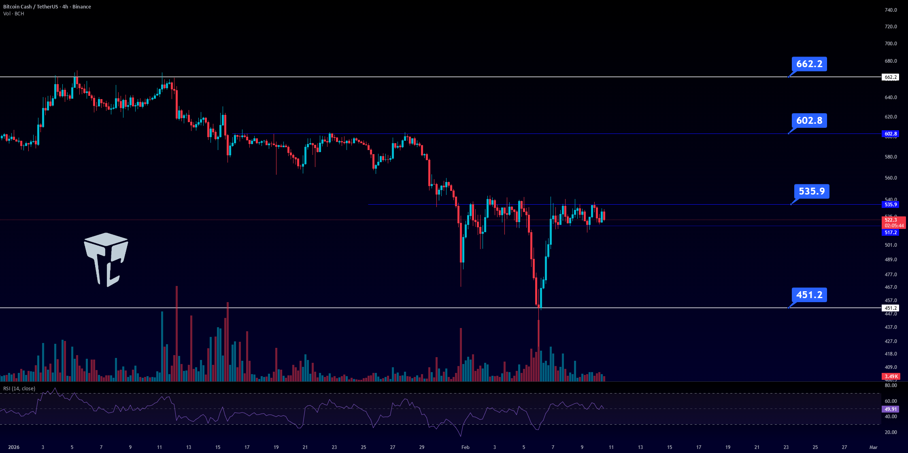
Task: Click the purple RSI value tag 49.91
Action: click(890, 409)
